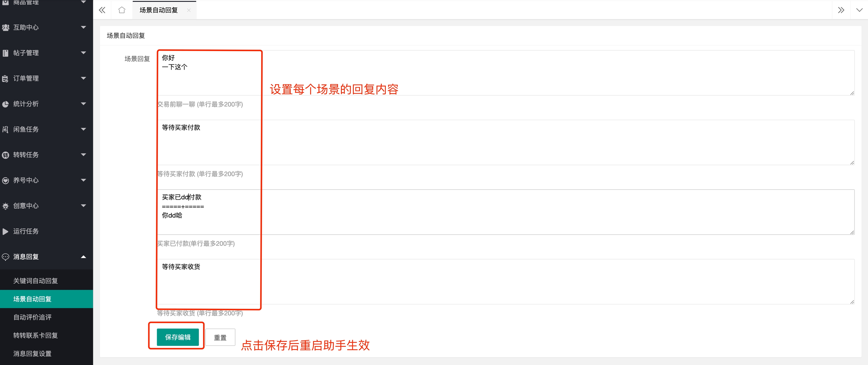
Task: Open the tab options chevron dropdown
Action: (x=859, y=10)
